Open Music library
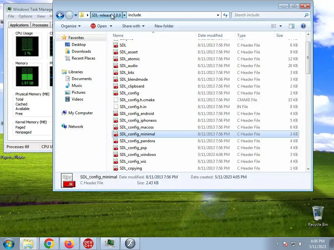Image resolution: width=334 pixels, height=250 pixels. click(77, 86)
